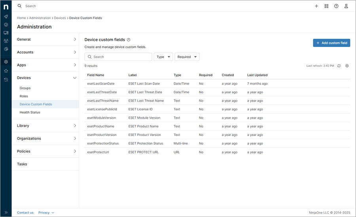Click the refresh icon beside Last refresh
Image resolution: width=356 pixels, height=217 pixels.
[339, 66]
